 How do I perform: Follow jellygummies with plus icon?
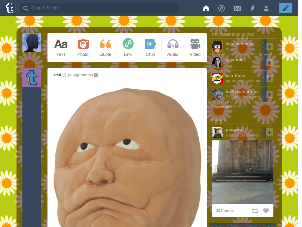point(96,75)
